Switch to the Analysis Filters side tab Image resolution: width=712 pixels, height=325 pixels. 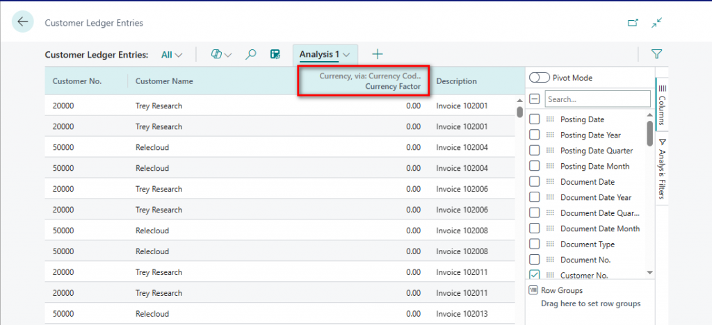tap(662, 166)
